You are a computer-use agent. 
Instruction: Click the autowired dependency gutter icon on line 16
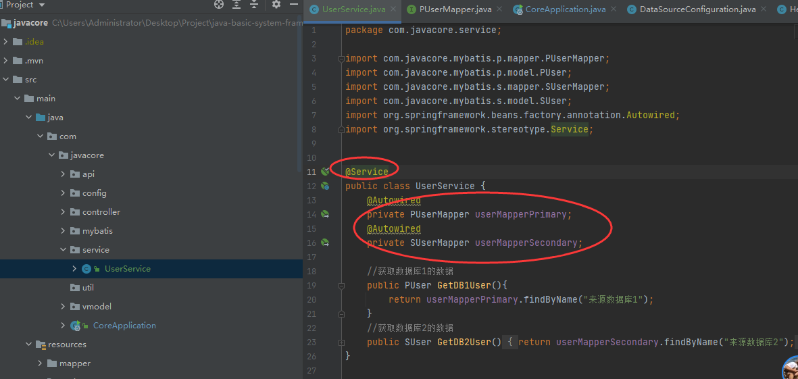click(325, 243)
